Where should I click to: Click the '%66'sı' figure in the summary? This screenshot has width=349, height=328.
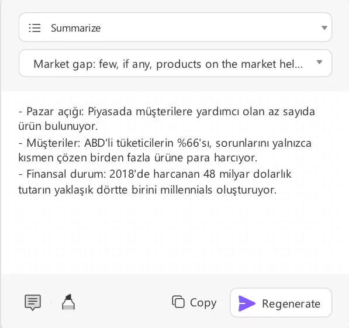point(193,143)
